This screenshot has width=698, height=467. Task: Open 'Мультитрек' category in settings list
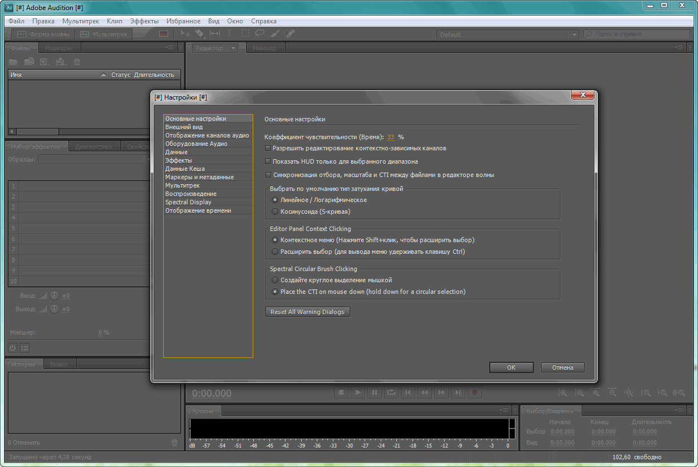tap(183, 185)
